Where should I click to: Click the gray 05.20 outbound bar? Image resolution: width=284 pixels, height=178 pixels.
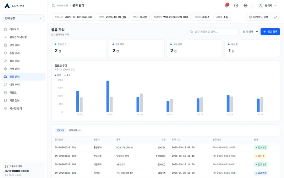coord(141,103)
